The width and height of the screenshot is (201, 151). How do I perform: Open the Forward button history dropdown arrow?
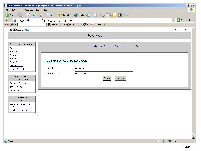click(24, 15)
